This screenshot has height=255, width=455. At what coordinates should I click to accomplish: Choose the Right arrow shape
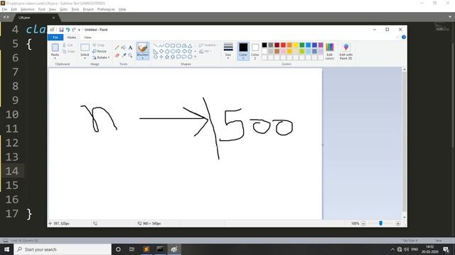(178, 51)
